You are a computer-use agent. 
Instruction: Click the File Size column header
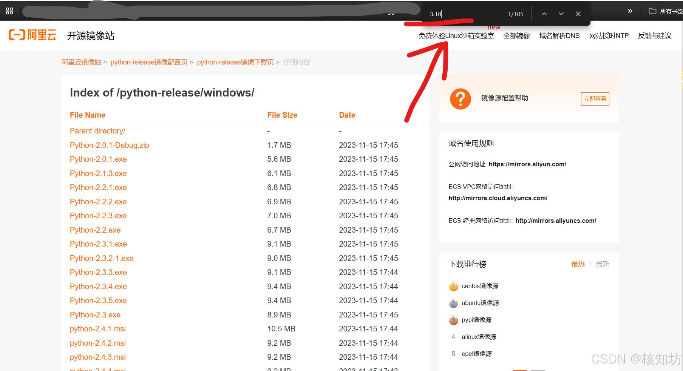pos(282,115)
